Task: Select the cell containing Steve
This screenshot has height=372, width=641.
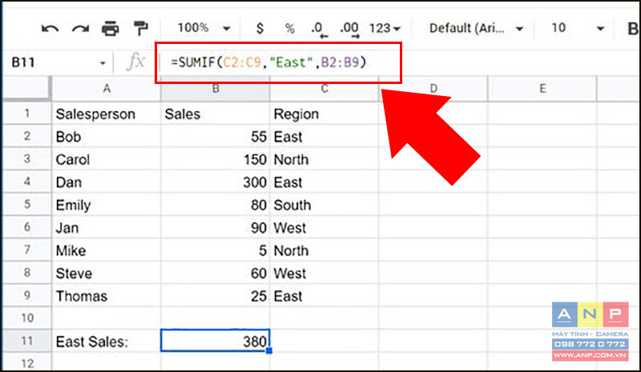Action: [x=107, y=273]
